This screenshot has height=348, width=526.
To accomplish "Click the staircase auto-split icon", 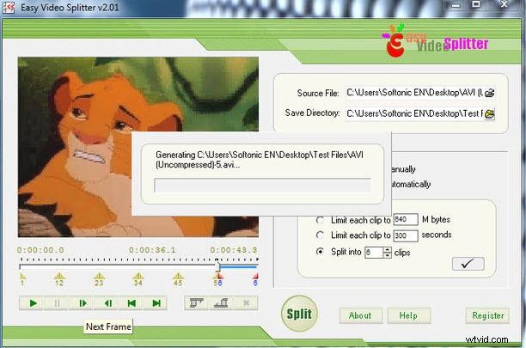I will [x=221, y=303].
